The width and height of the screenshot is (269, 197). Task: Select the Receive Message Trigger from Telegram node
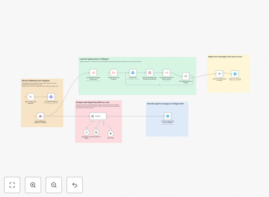(x=40, y=116)
